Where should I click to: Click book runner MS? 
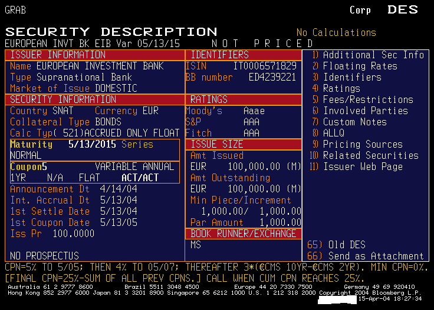tap(196, 245)
